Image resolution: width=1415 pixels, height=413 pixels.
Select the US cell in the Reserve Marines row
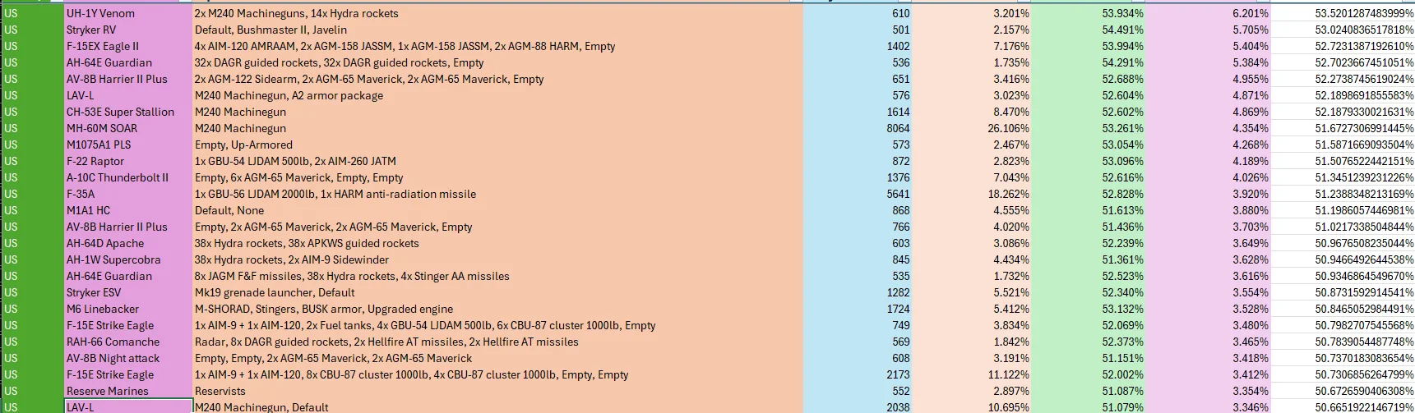(32, 391)
